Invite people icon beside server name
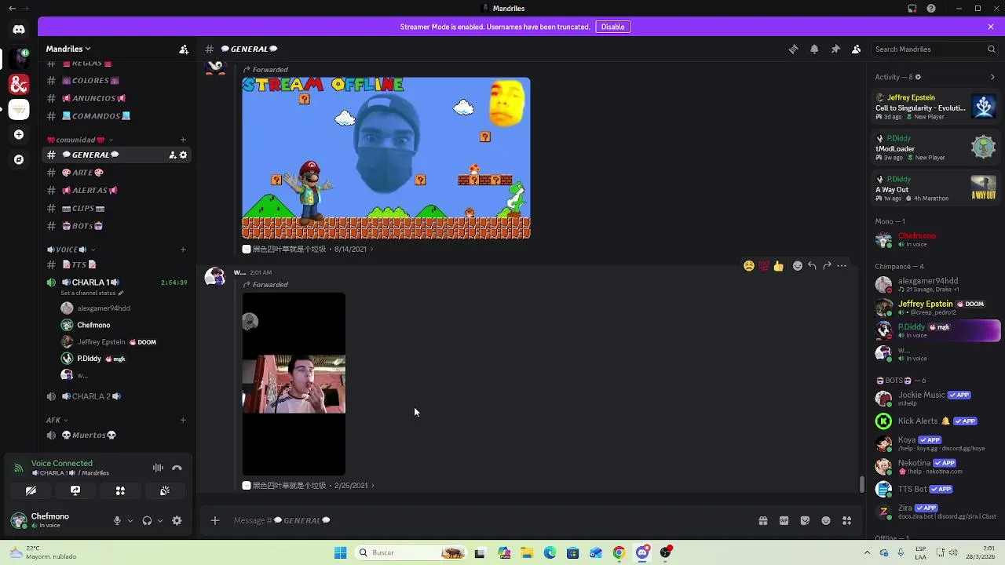Viewport: 1005px width, 565px height. pos(184,49)
